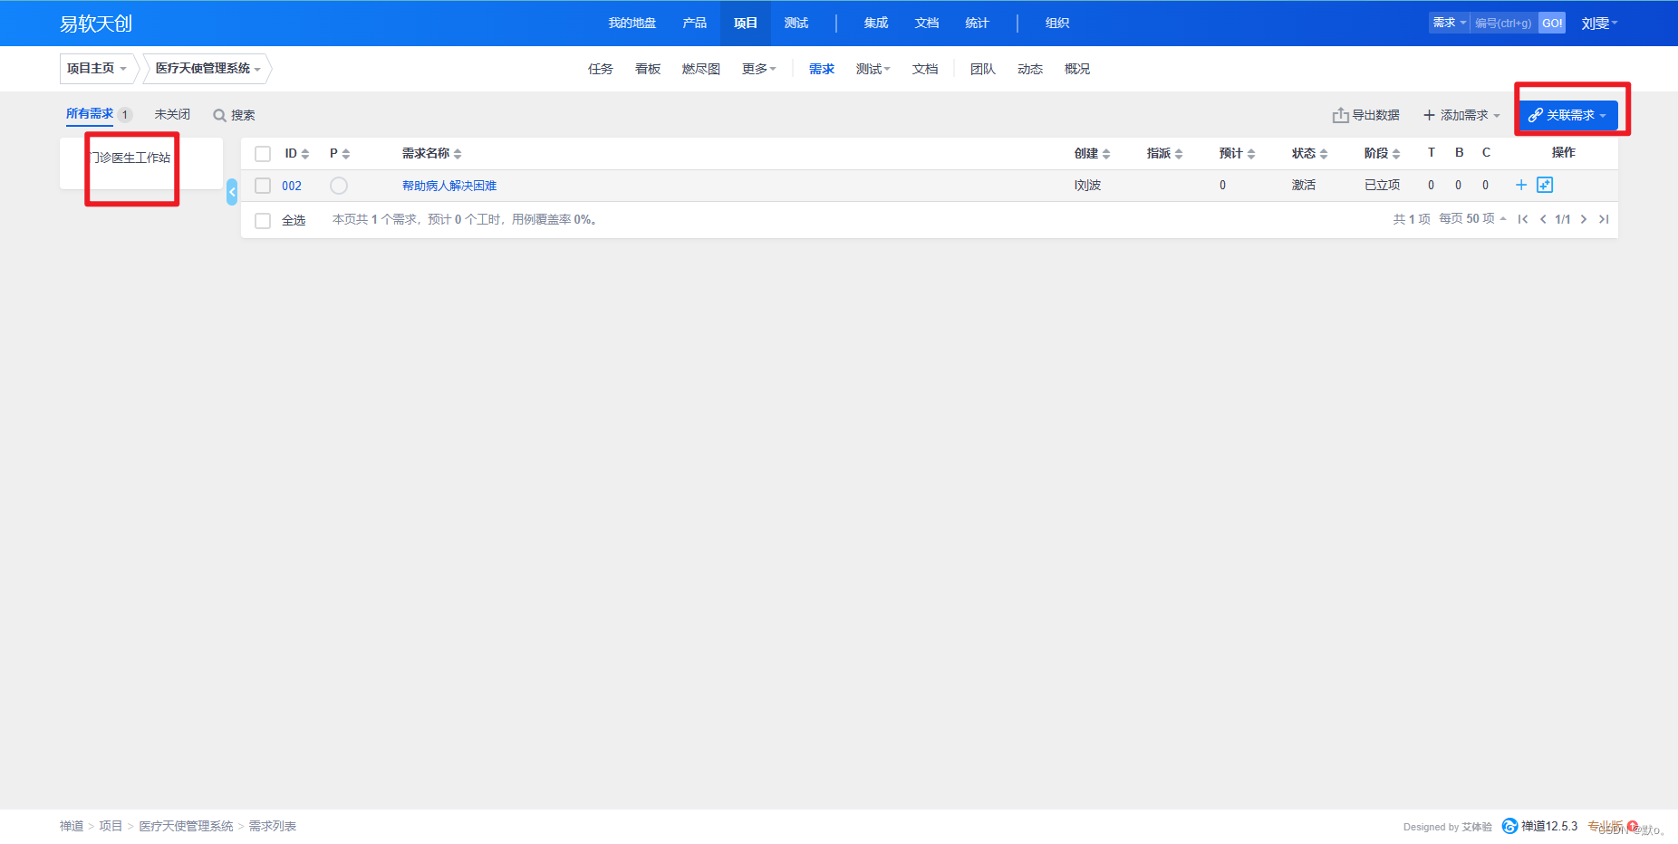This screenshot has height=844, width=1678.
Task: Open the 看板 tab
Action: point(648,69)
